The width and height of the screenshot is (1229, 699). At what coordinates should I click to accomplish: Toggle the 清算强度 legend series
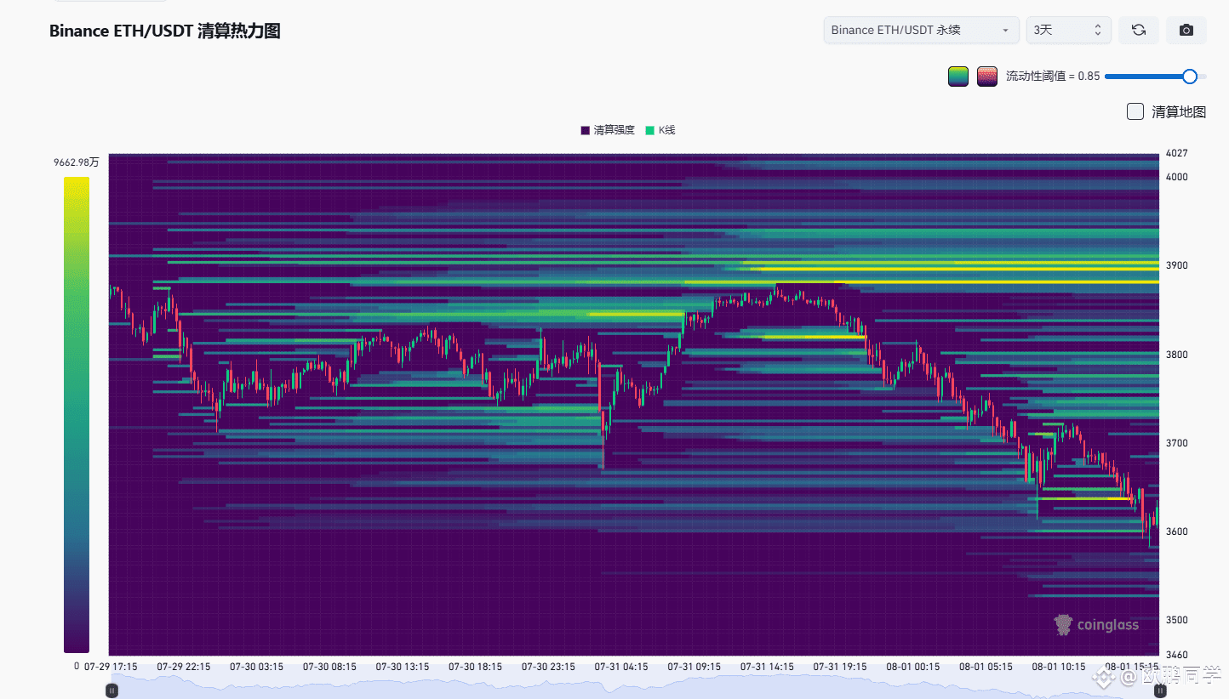pyautogui.click(x=608, y=130)
